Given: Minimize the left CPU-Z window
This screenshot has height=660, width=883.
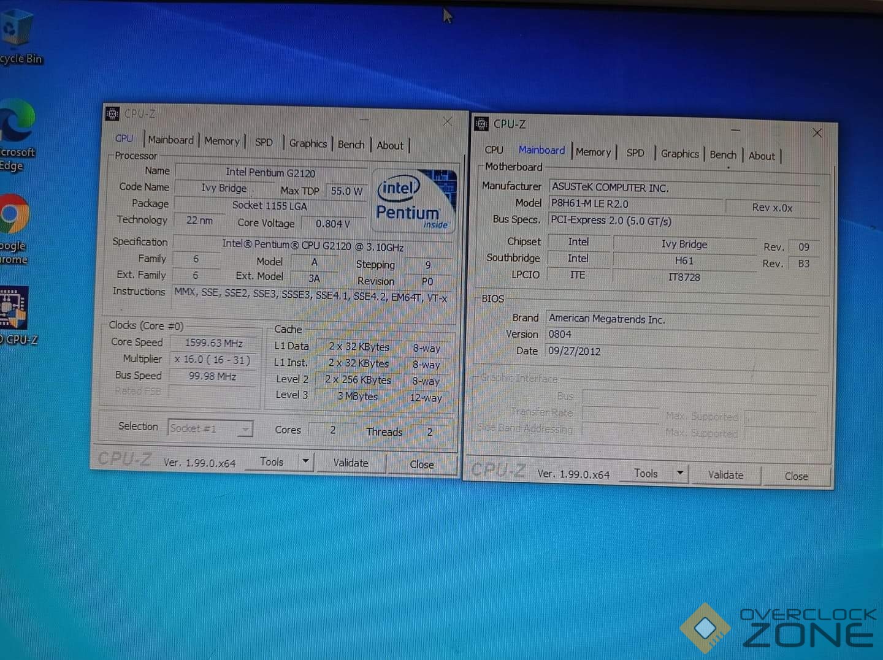Looking at the screenshot, I should (x=364, y=119).
